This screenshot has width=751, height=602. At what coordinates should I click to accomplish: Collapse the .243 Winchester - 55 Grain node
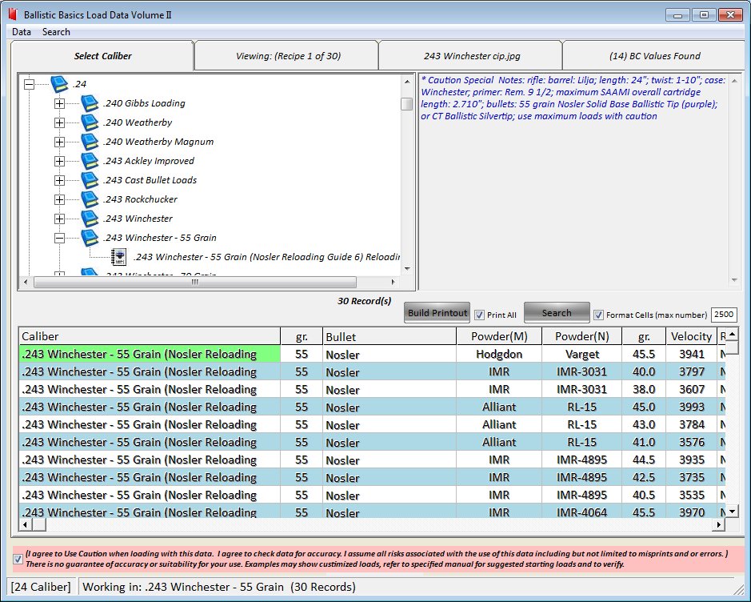point(59,238)
